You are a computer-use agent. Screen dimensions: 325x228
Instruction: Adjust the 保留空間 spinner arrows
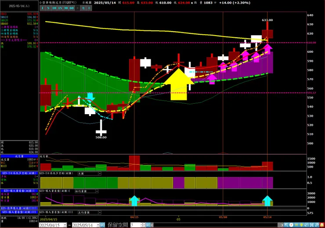(143, 225)
